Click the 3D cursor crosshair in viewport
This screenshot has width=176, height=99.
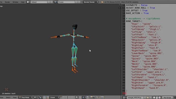(7, 89)
